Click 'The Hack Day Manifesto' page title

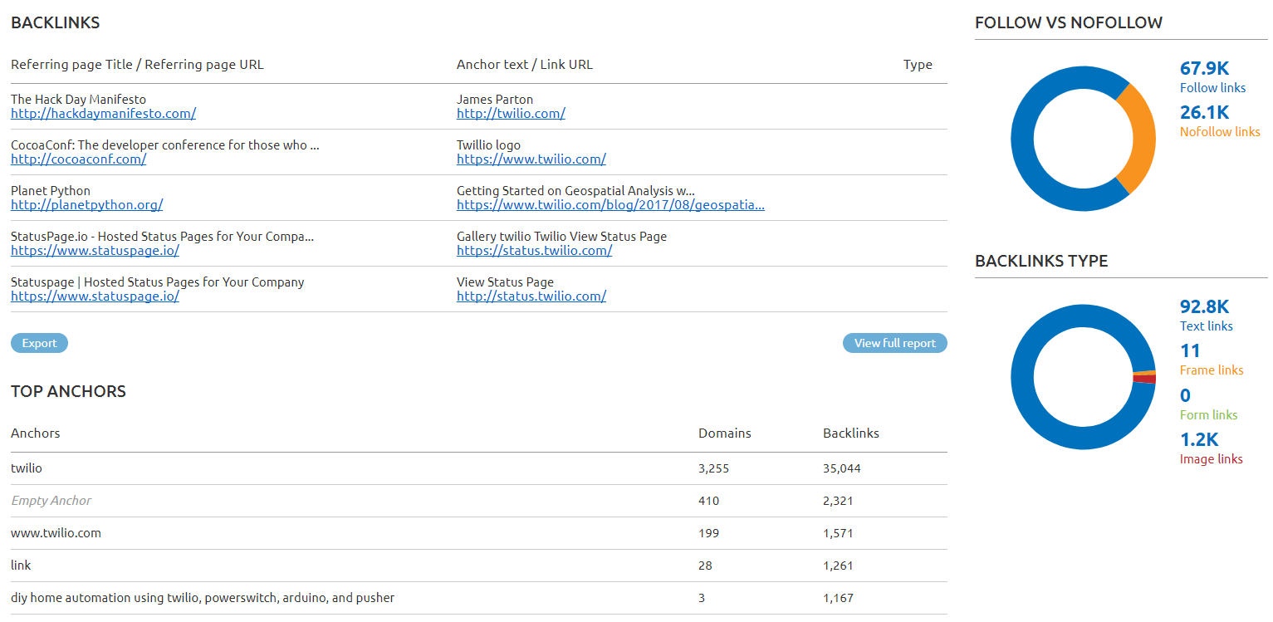point(78,100)
